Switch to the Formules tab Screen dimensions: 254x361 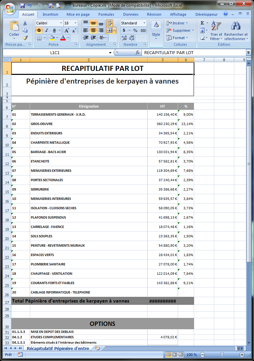click(x=106, y=14)
